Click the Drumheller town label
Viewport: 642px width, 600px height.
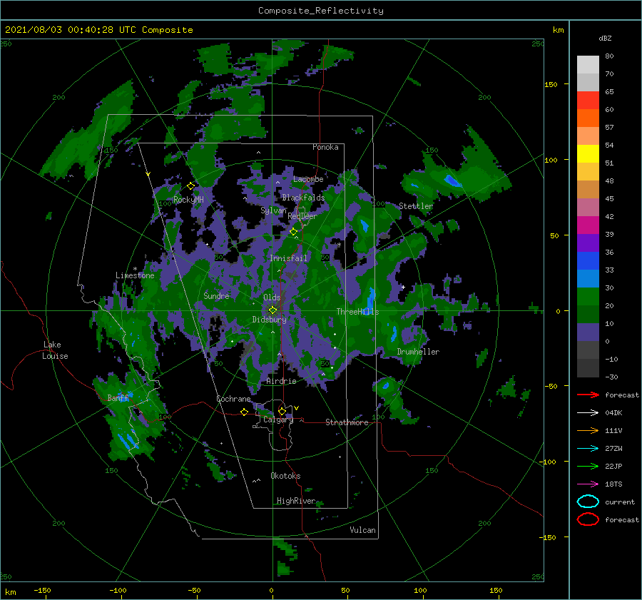[x=418, y=352]
